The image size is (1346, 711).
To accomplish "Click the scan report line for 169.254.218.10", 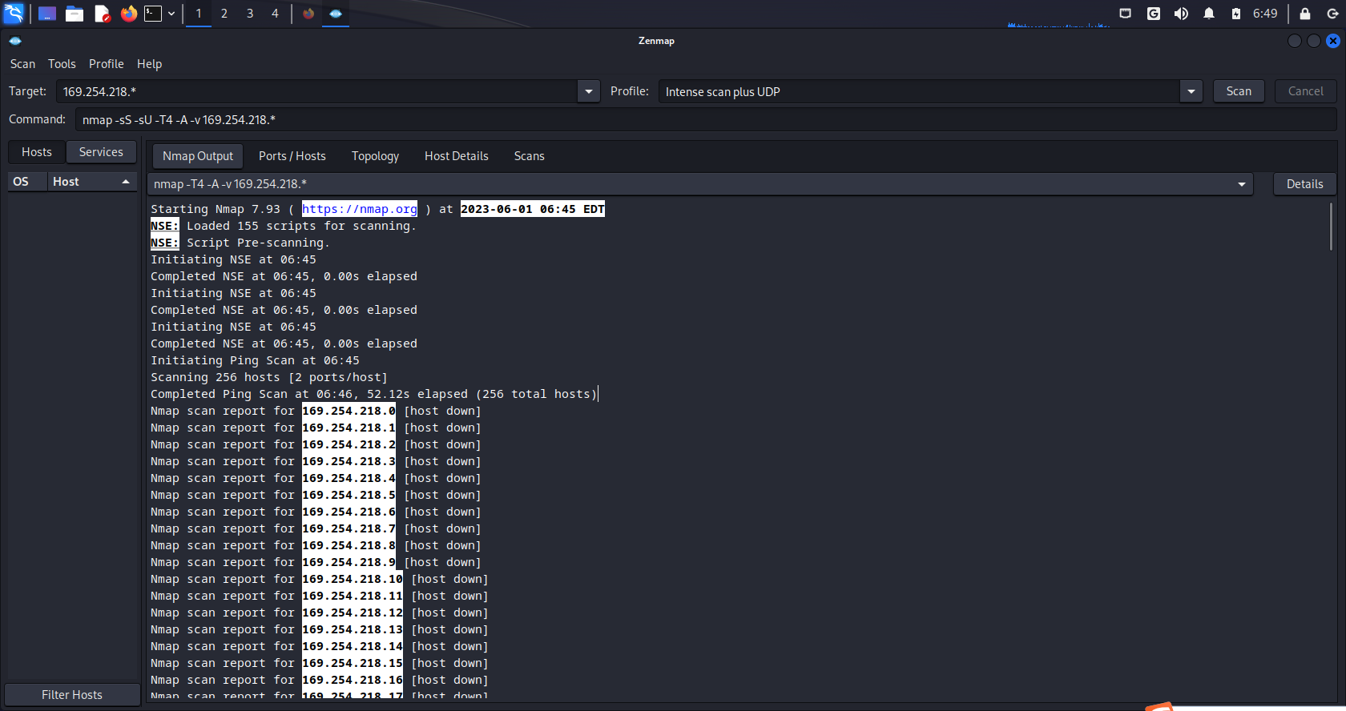I will [x=320, y=579].
